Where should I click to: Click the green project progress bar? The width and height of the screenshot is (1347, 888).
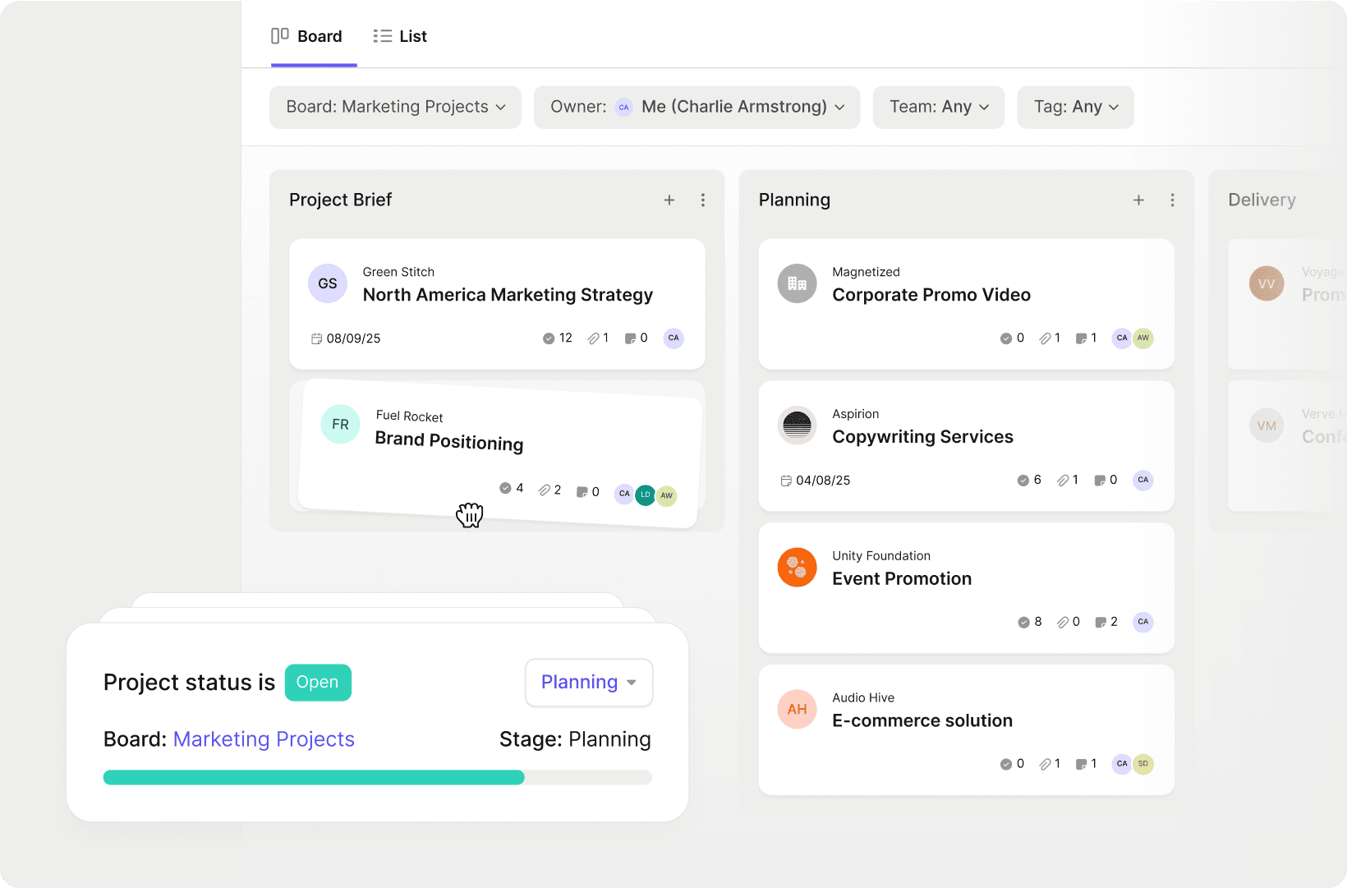[x=314, y=778]
